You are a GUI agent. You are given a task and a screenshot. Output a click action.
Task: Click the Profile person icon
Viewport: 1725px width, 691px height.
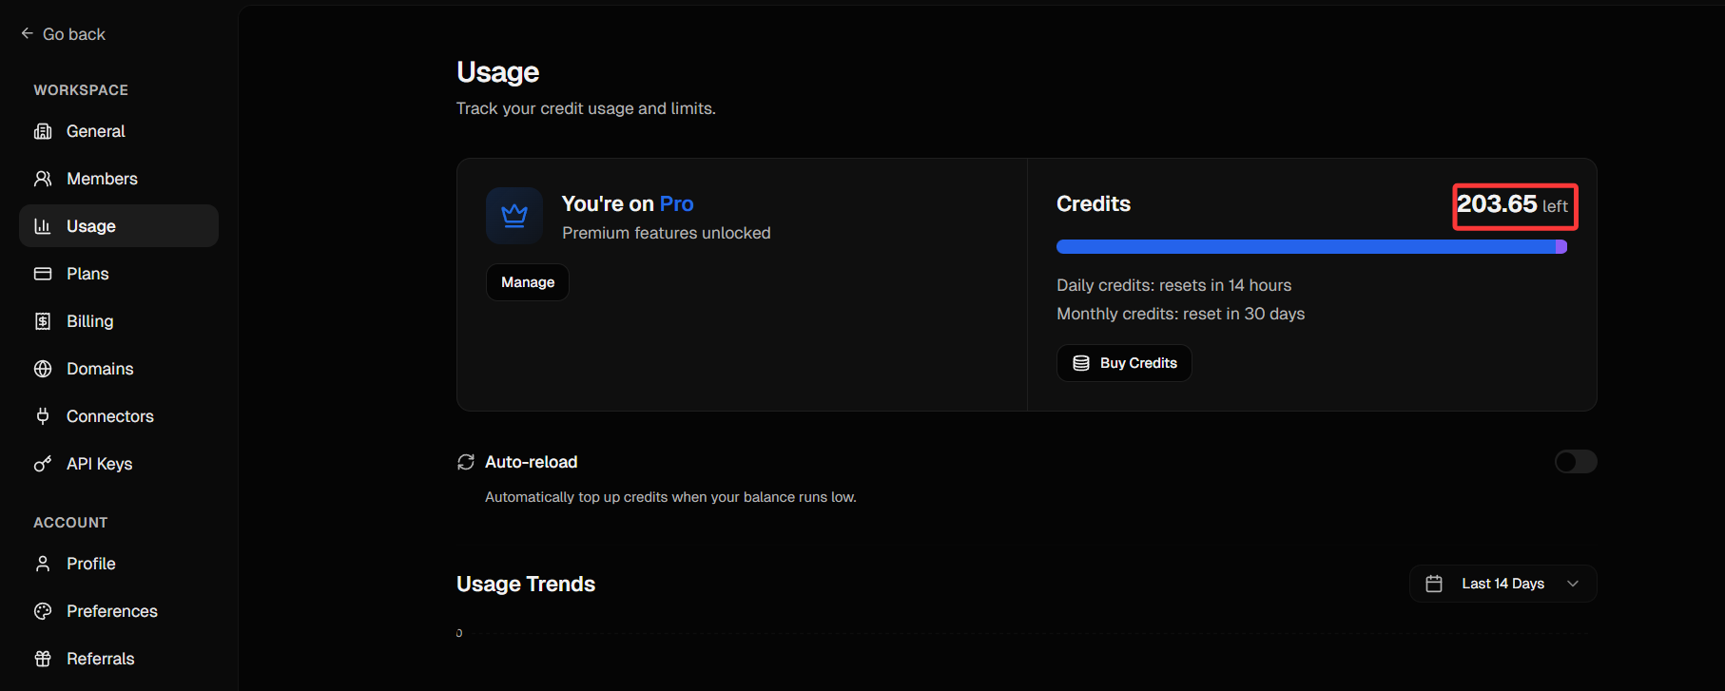pos(43,564)
